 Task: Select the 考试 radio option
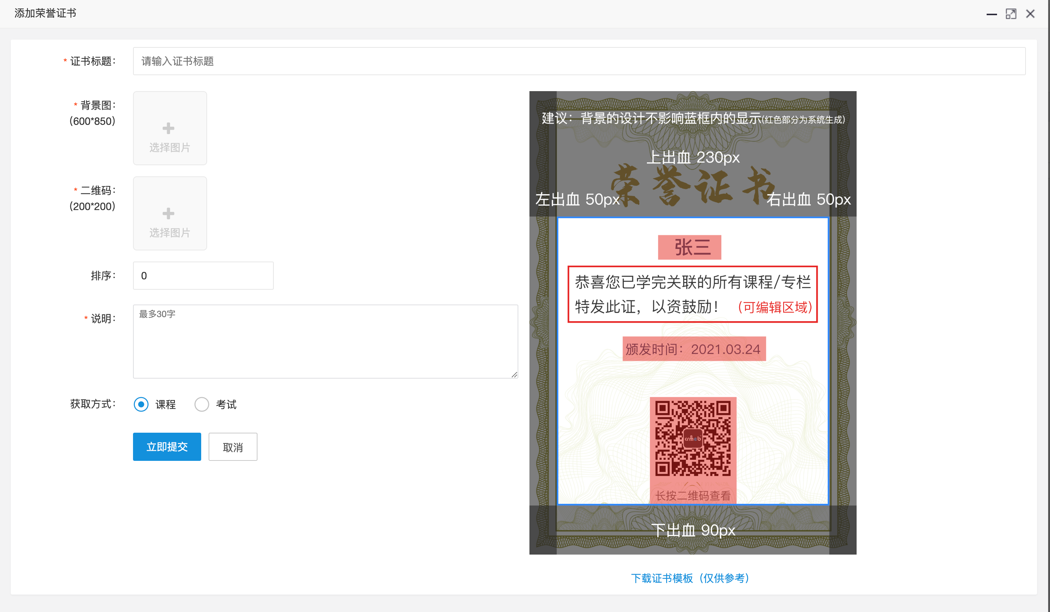pos(202,404)
